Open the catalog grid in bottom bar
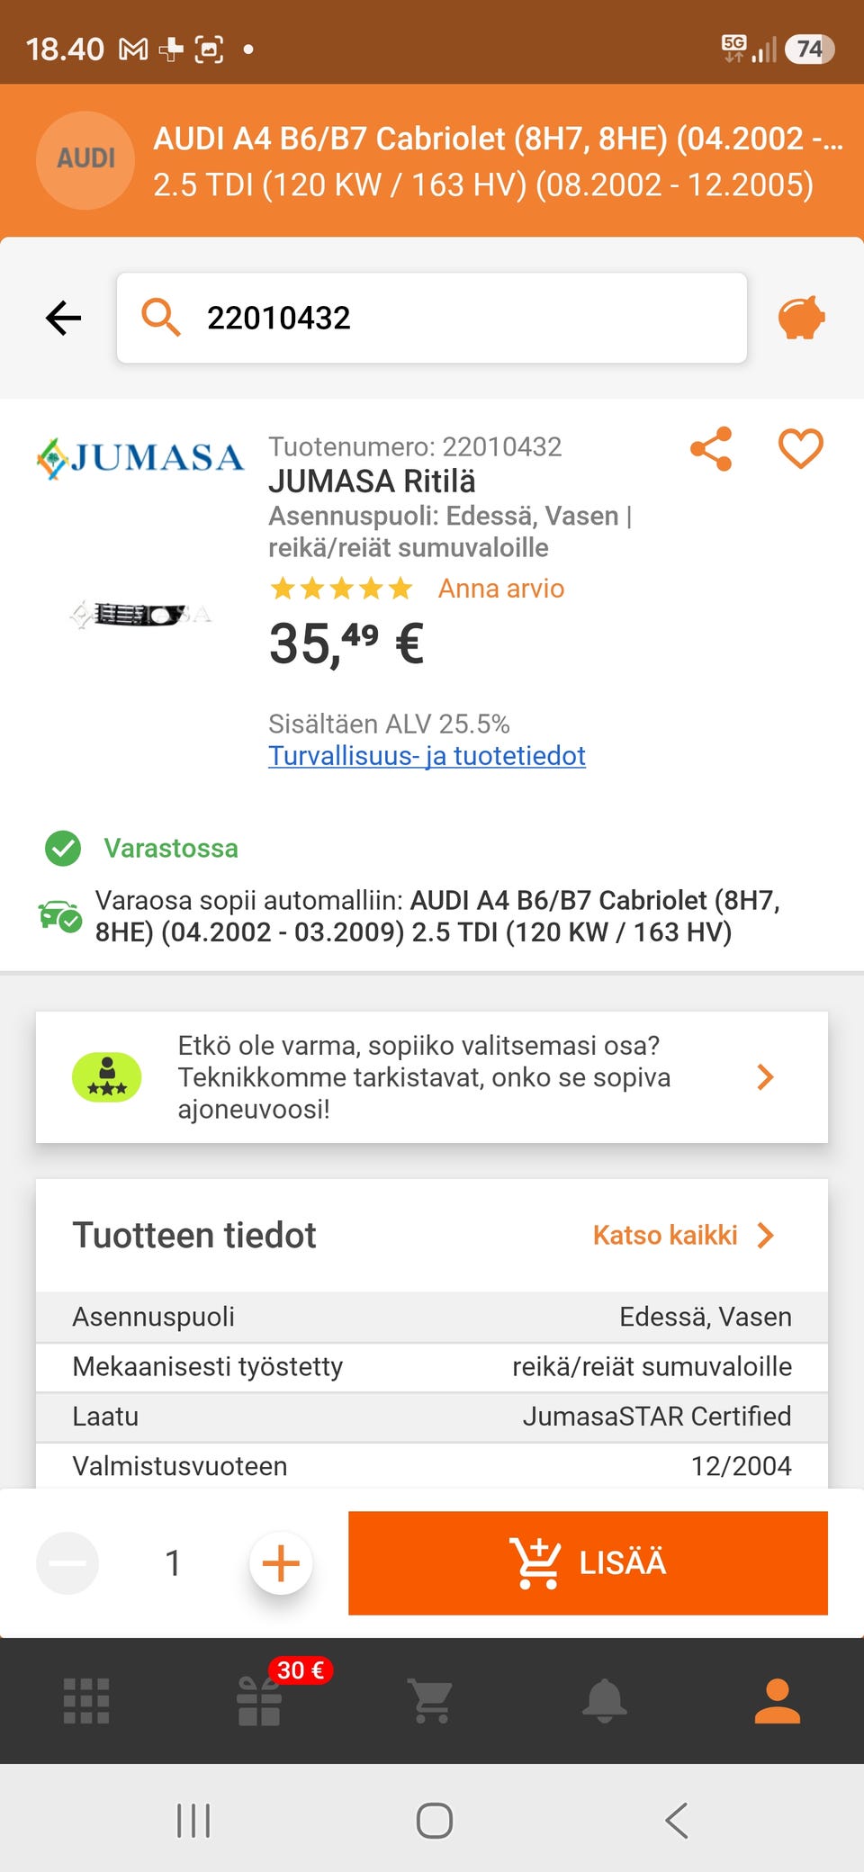 (x=86, y=1701)
